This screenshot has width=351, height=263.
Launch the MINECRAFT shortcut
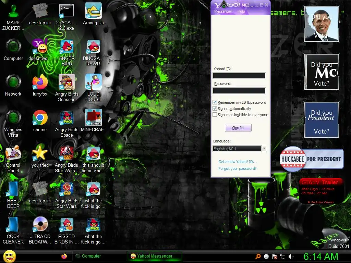[x=93, y=121]
